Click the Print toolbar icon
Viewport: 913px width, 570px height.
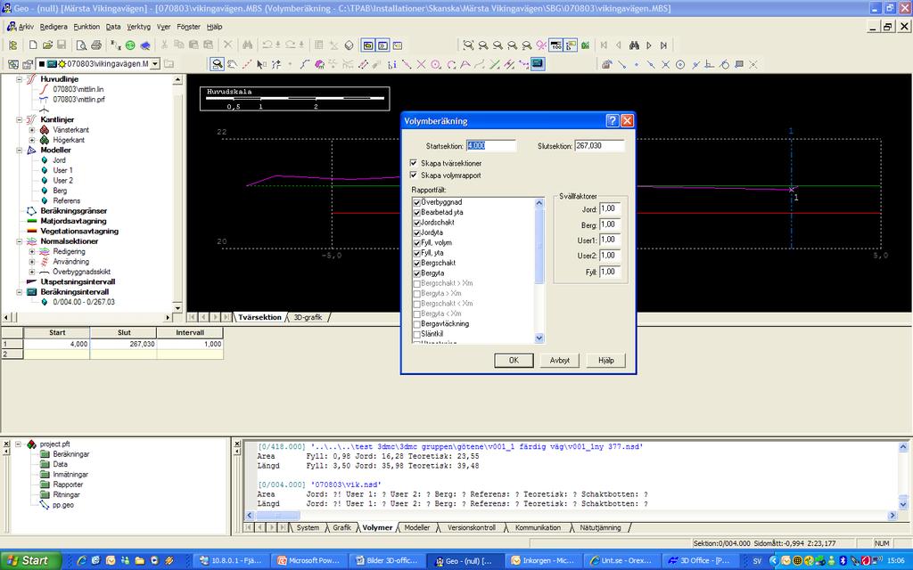pos(96,45)
